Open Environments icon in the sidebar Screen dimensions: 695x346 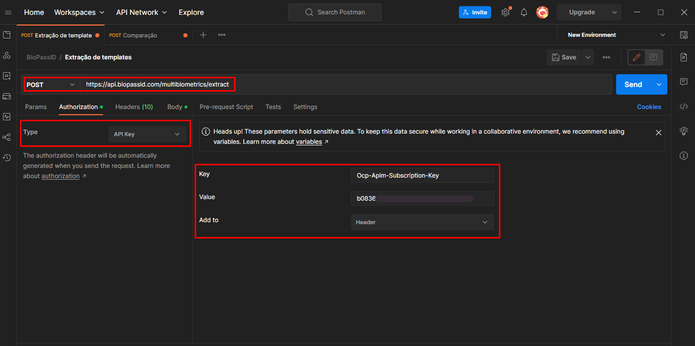coord(7,76)
